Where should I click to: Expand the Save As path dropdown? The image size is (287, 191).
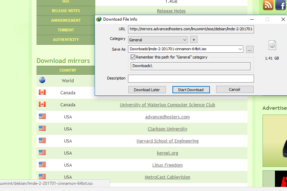(240, 49)
